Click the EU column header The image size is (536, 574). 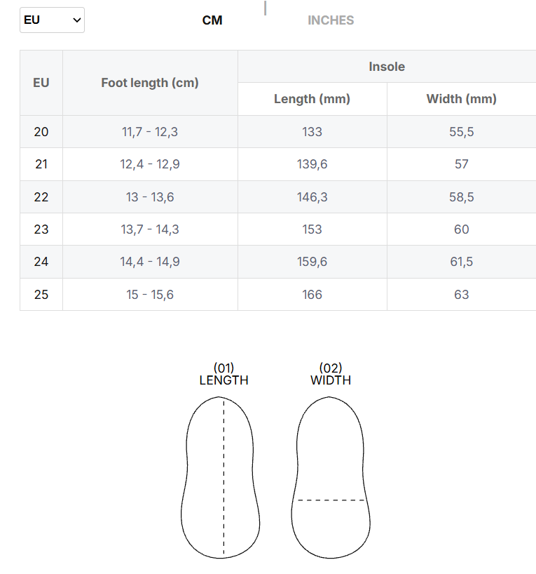(41, 83)
